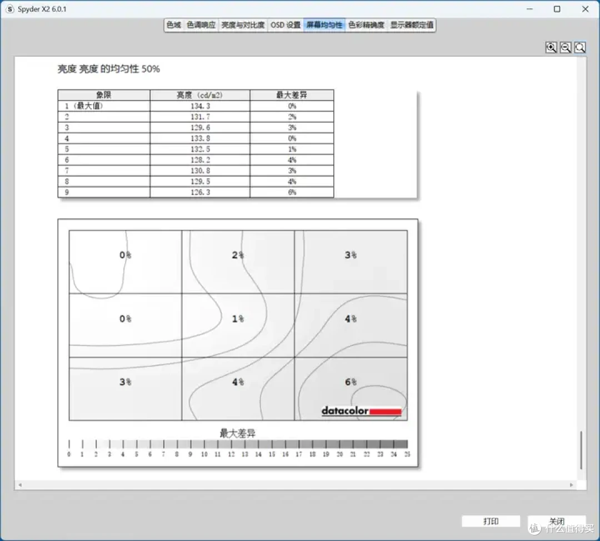Click the vertical scrollbar thumb

(x=581, y=450)
